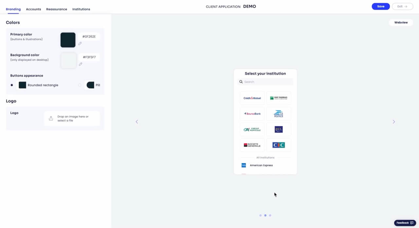Select CIC institution logo
This screenshot has width=419, height=228.
point(279,145)
